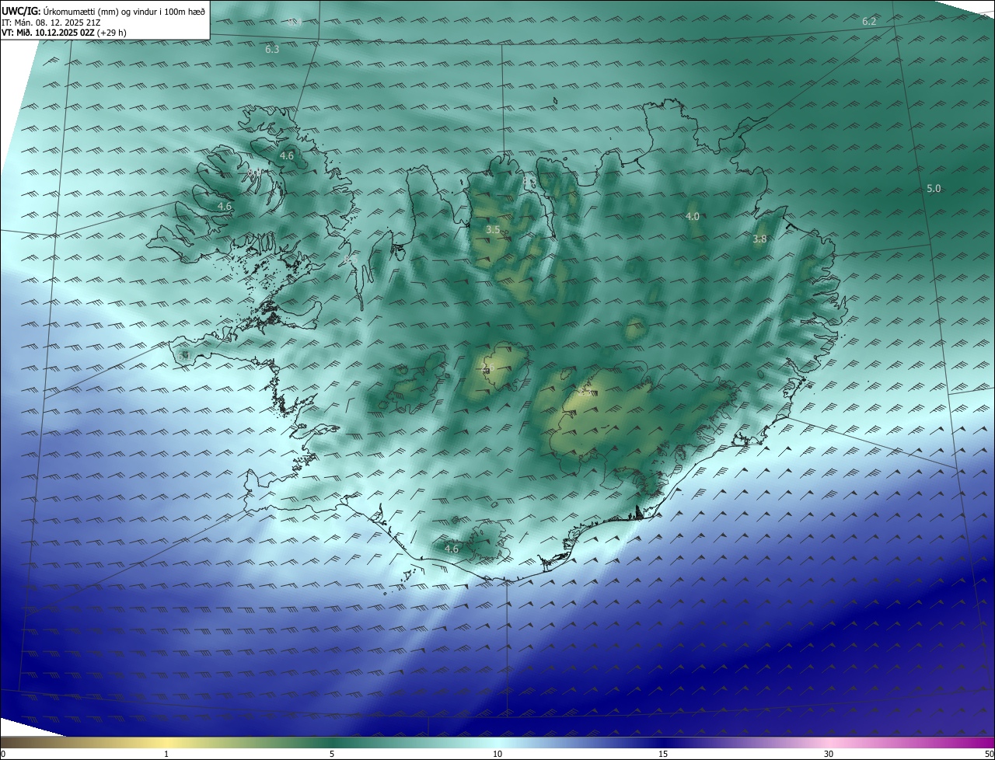The image size is (995, 760).
Task: Click the 5.0 value label on the map
Action: tap(934, 189)
